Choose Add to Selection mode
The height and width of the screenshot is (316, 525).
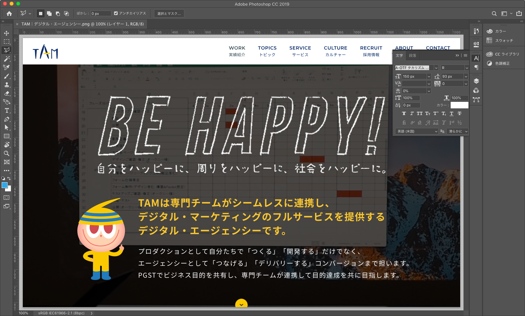[x=49, y=14]
